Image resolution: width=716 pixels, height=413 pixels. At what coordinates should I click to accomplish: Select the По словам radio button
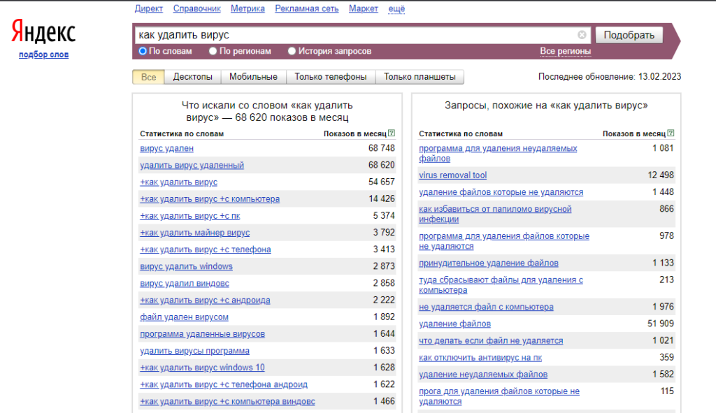(143, 51)
